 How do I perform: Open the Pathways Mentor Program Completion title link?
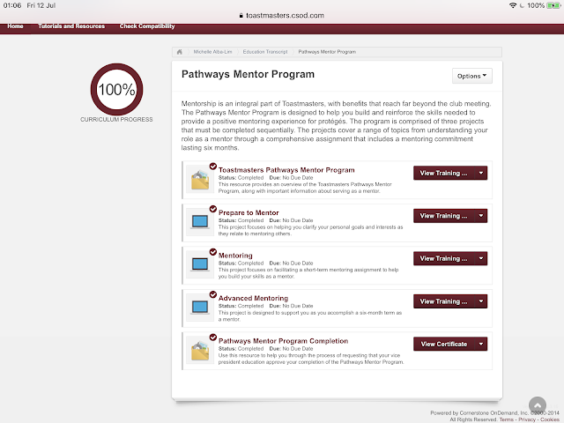(283, 341)
